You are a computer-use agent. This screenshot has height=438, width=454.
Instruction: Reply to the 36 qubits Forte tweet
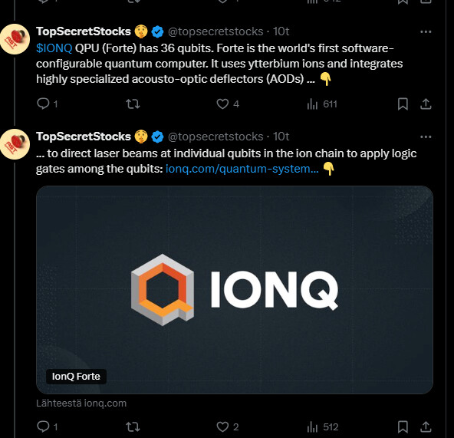48,104
